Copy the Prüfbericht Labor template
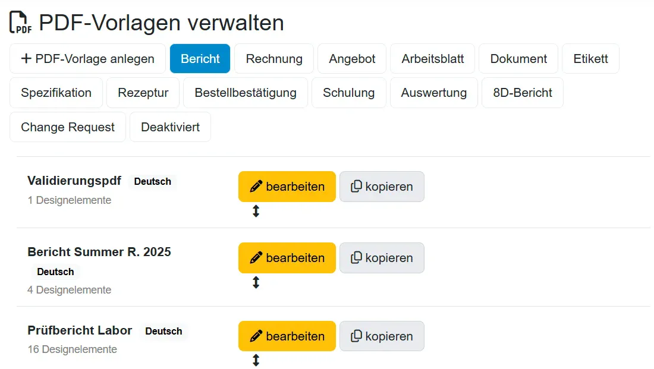This screenshot has height=369, width=654. point(382,336)
